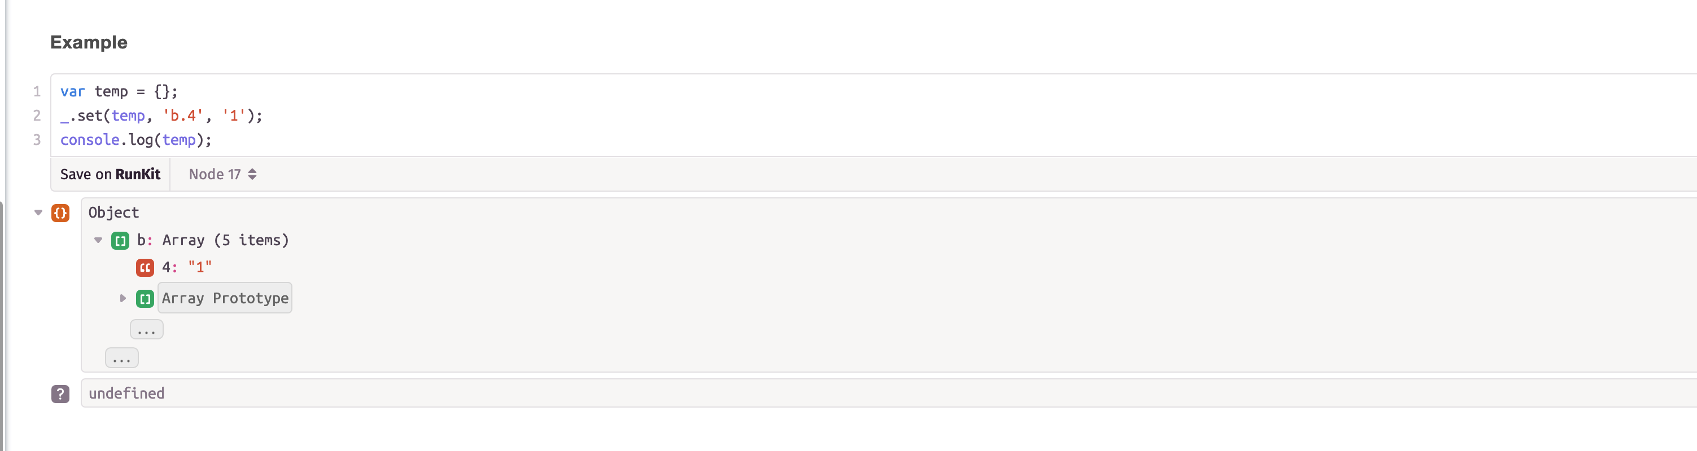
Task: Click the green Array Prototype icon
Action: point(145,297)
